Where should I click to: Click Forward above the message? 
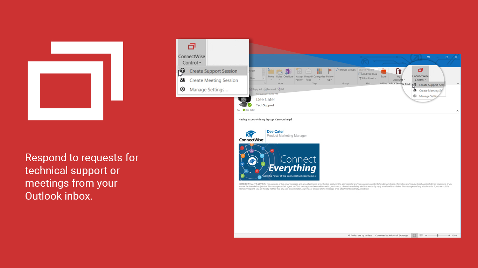pyautogui.click(x=270, y=89)
